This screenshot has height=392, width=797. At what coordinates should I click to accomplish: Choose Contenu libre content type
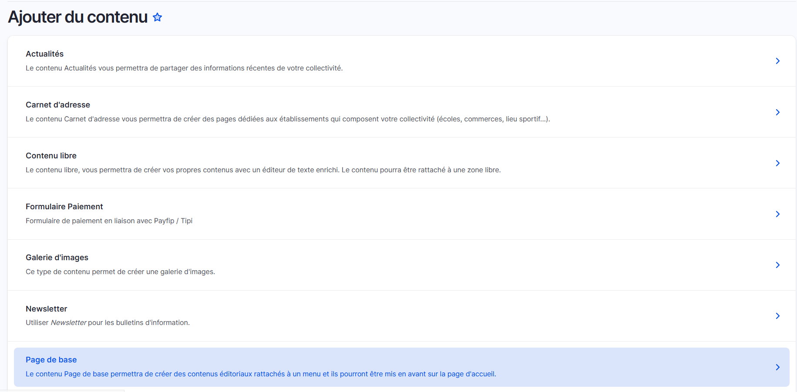51,156
